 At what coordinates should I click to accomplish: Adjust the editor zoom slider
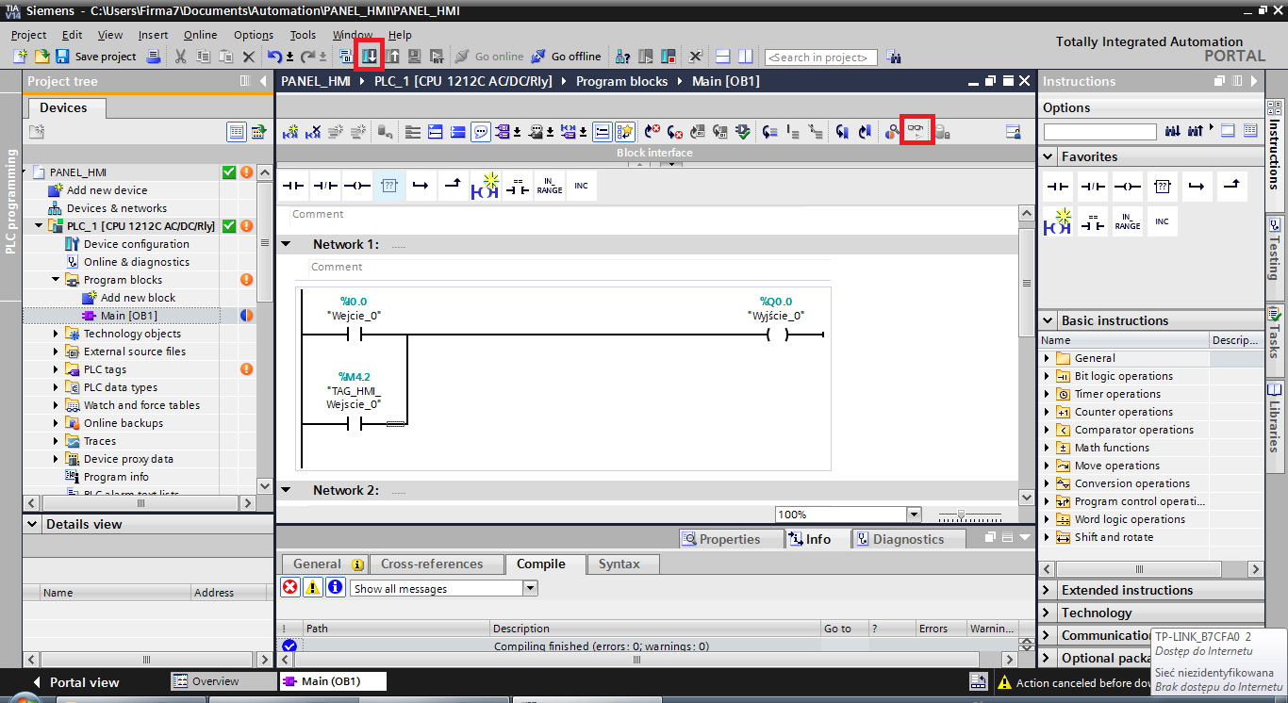(x=961, y=515)
